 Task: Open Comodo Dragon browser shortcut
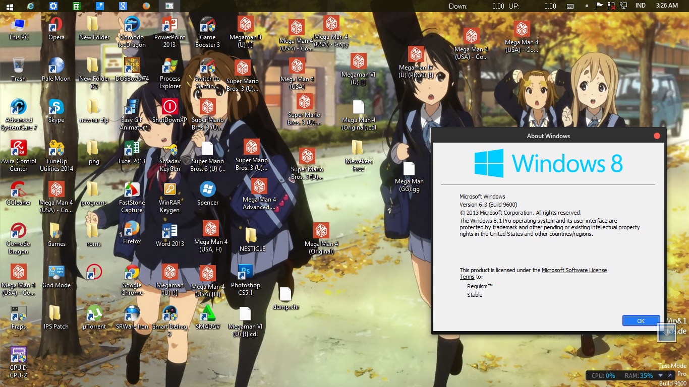(x=19, y=239)
